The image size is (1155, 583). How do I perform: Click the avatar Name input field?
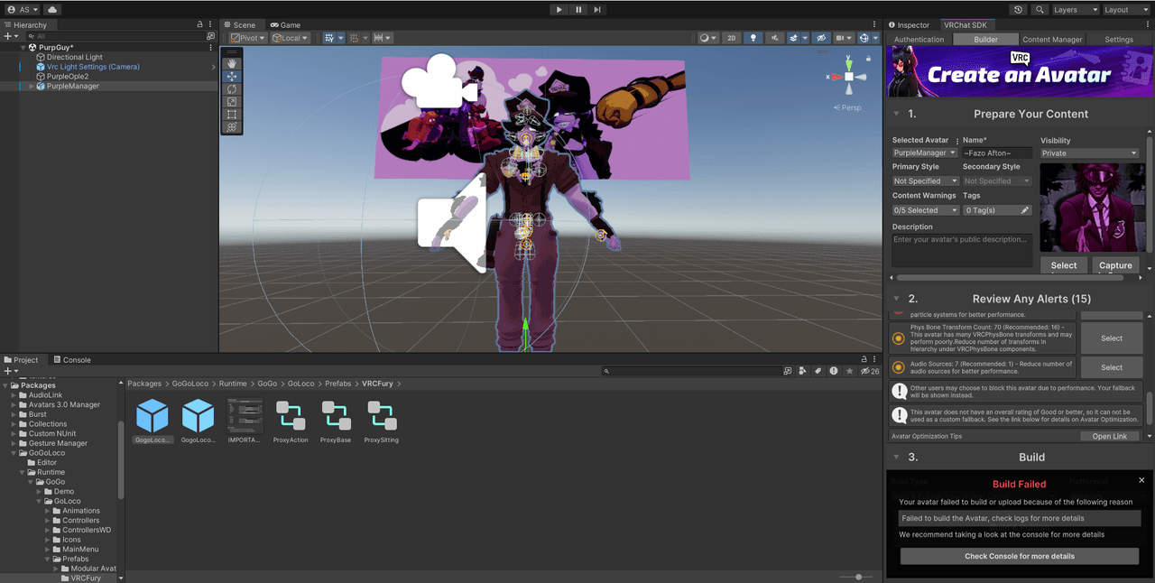[997, 153]
